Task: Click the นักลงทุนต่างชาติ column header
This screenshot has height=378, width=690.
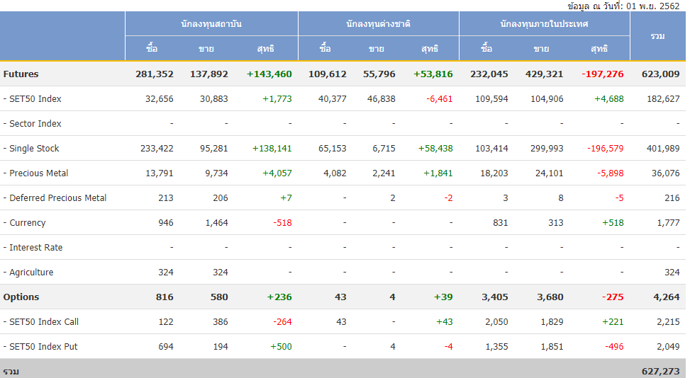Action: click(379, 23)
